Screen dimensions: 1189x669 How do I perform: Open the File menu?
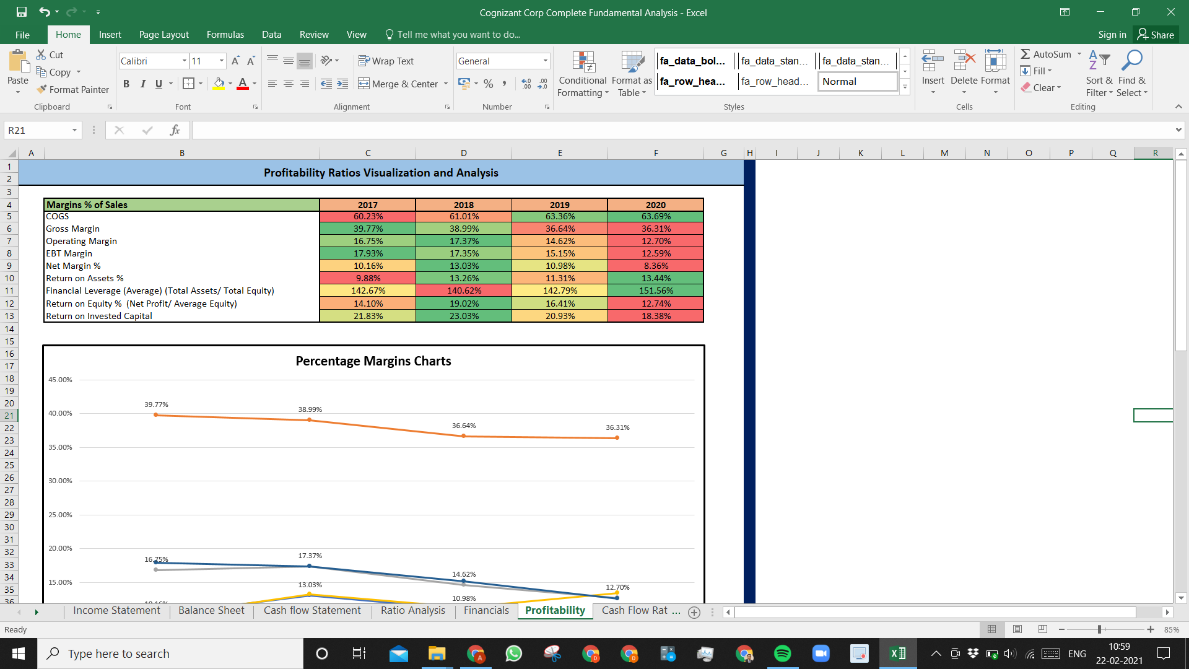[x=22, y=35]
